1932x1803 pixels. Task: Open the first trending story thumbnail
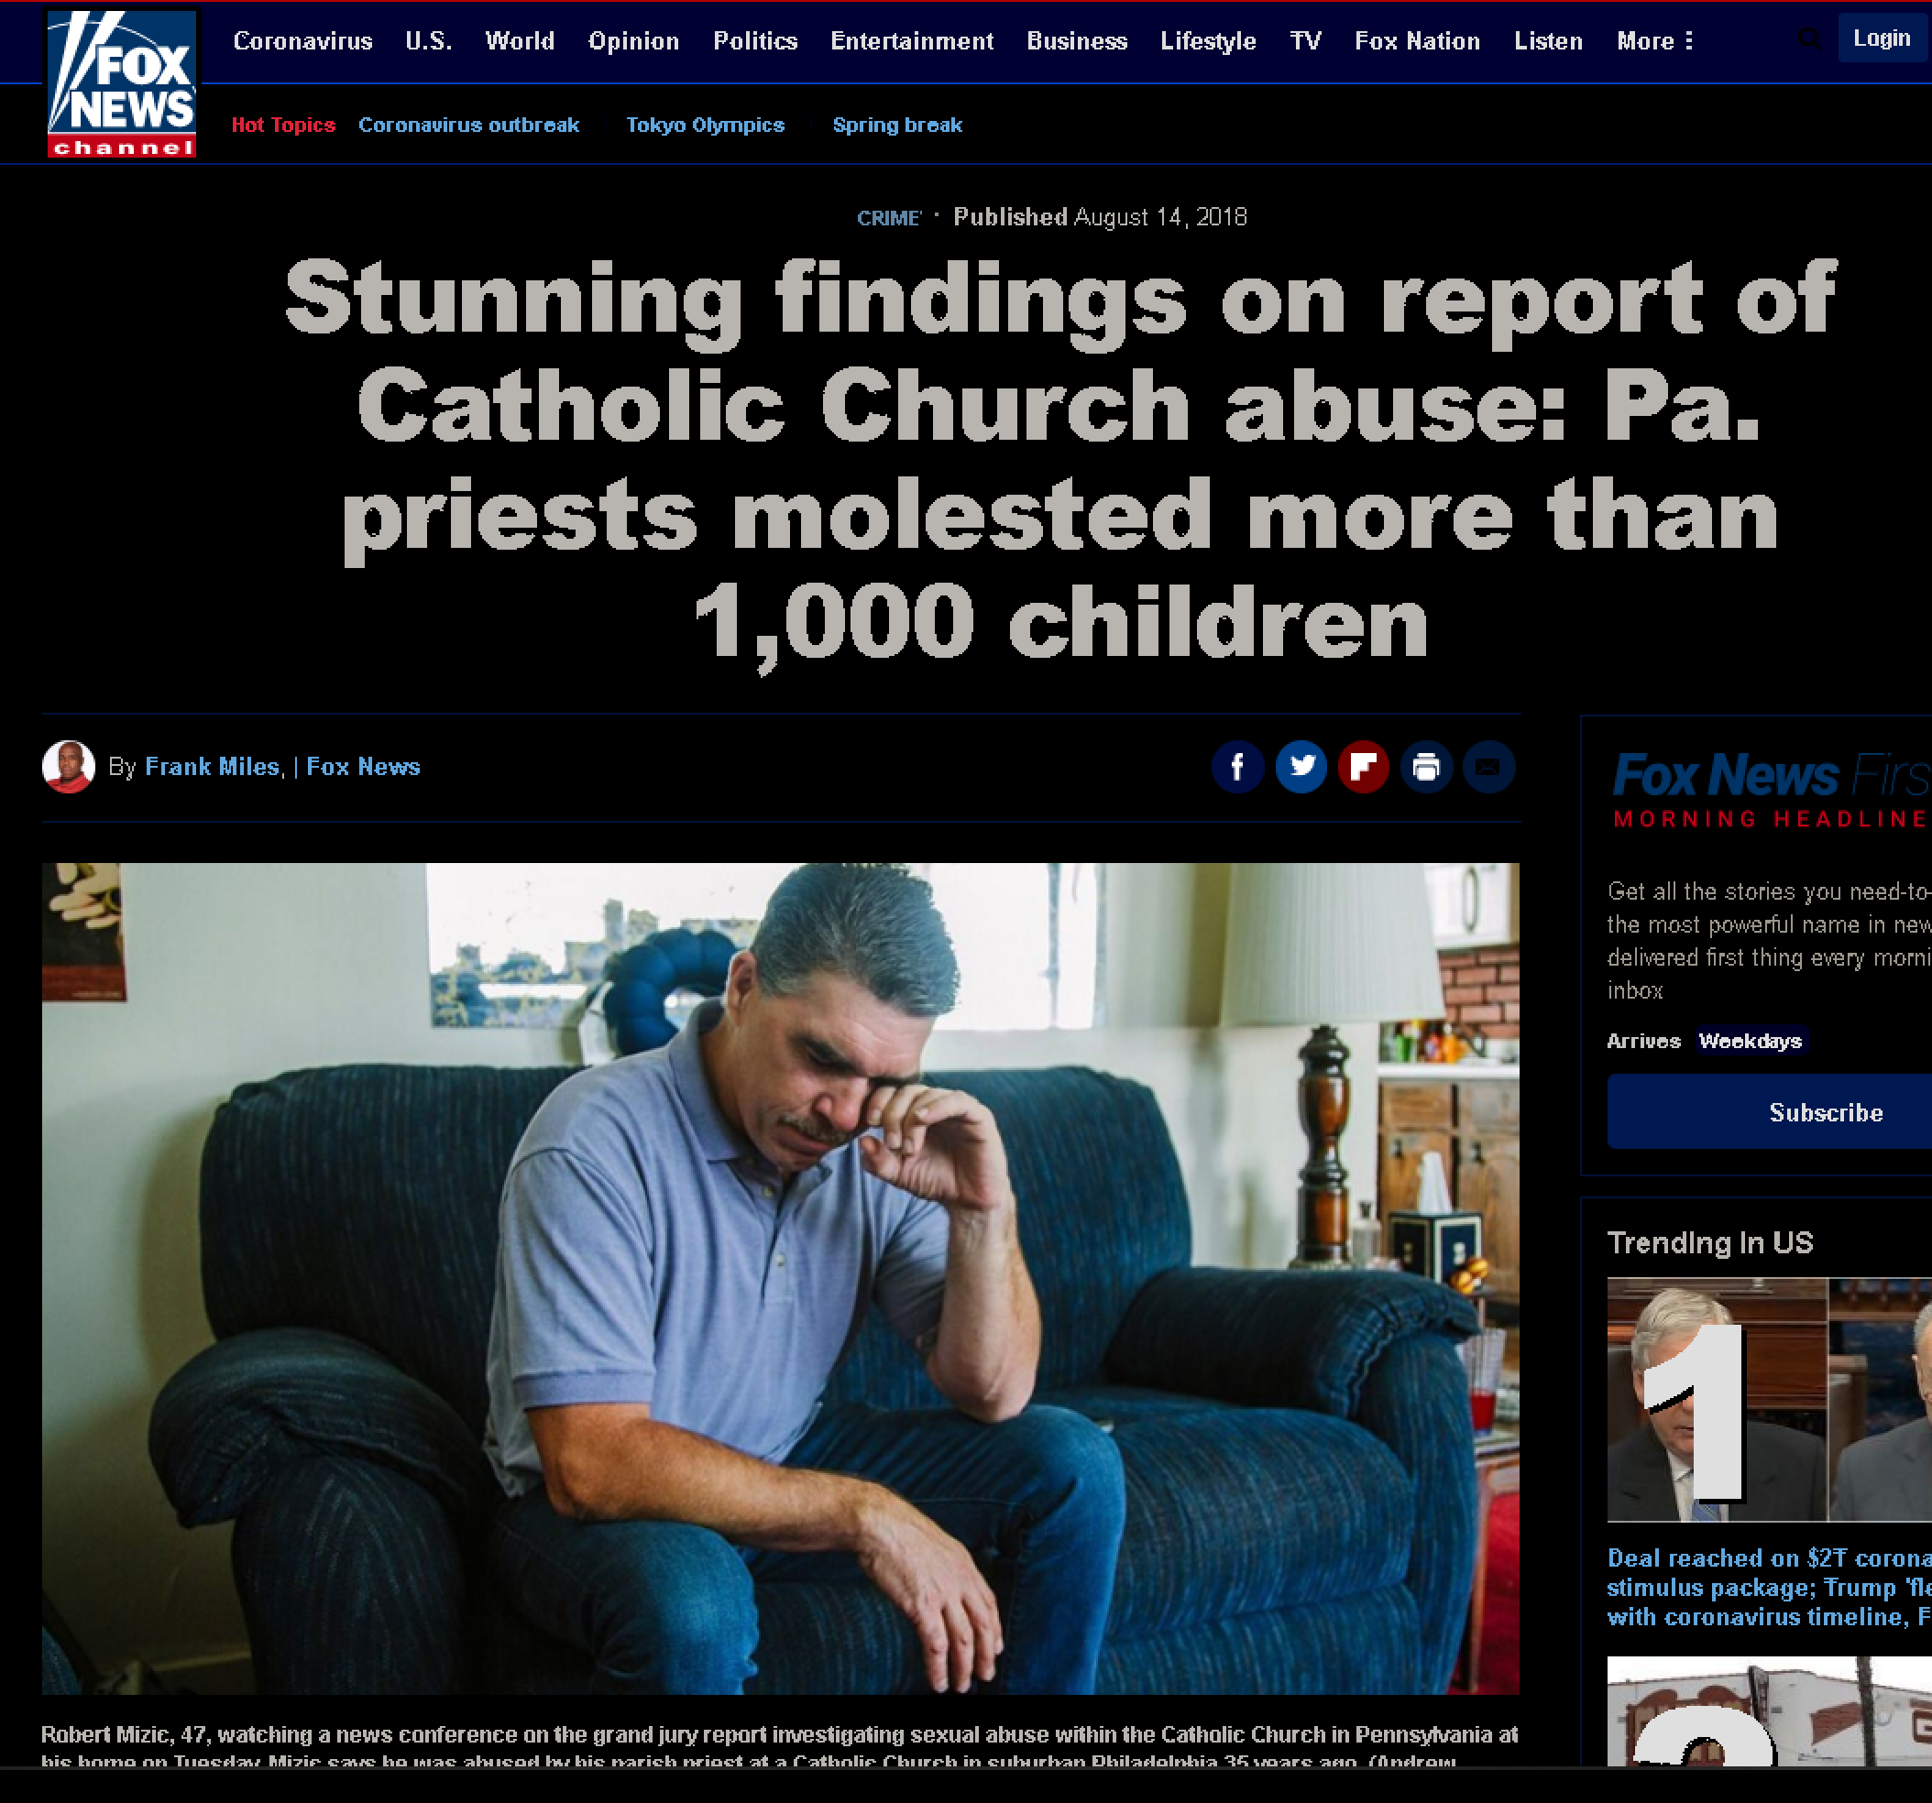(1769, 1400)
